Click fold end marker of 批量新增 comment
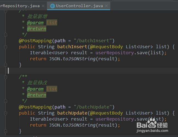 tap(5, 35)
